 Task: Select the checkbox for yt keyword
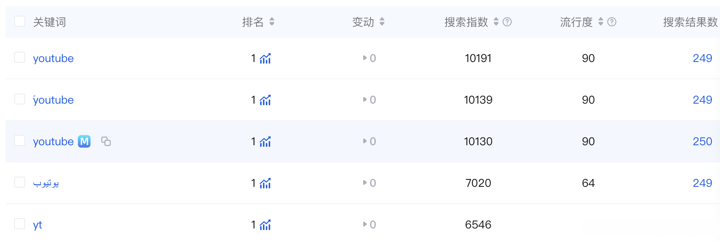tap(20, 224)
